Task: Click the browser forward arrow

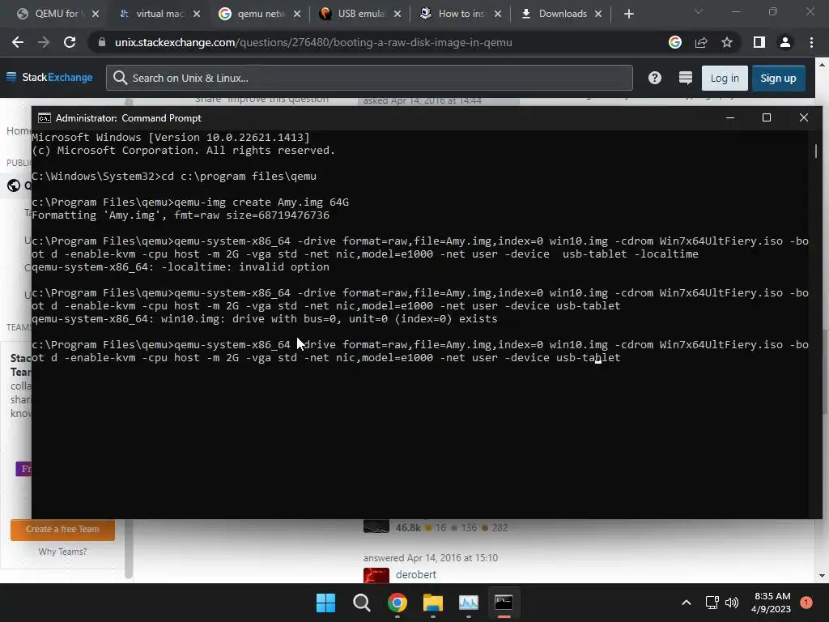Action: point(44,42)
